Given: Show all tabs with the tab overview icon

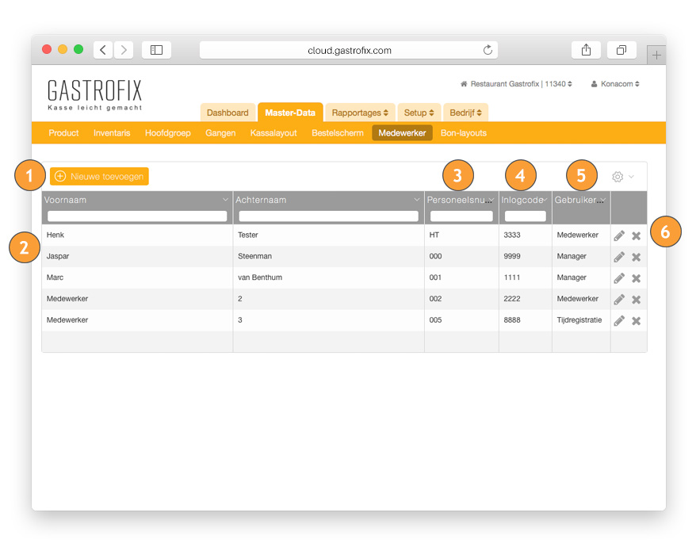Looking at the screenshot, I should pyautogui.click(x=621, y=50).
